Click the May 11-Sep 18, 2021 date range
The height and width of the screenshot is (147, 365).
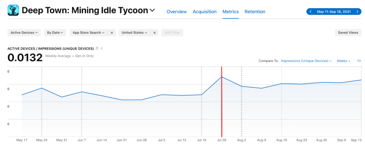point(334,12)
